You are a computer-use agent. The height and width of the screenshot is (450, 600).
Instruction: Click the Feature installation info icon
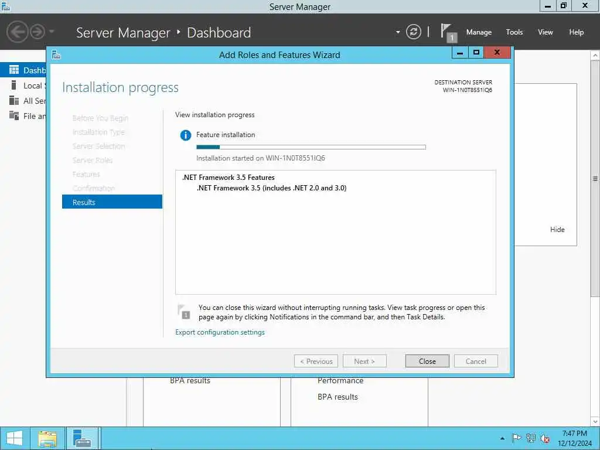click(186, 135)
